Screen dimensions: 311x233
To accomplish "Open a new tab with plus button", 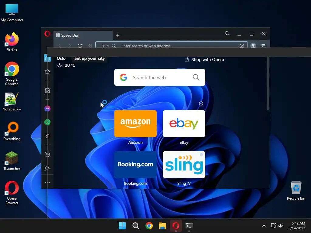I will coord(118,35).
